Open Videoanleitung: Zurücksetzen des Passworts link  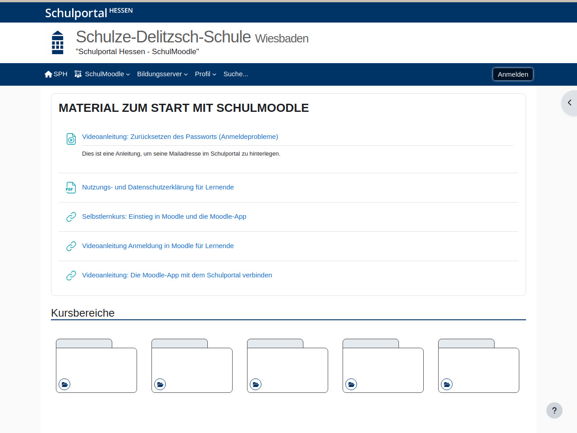tap(180, 137)
